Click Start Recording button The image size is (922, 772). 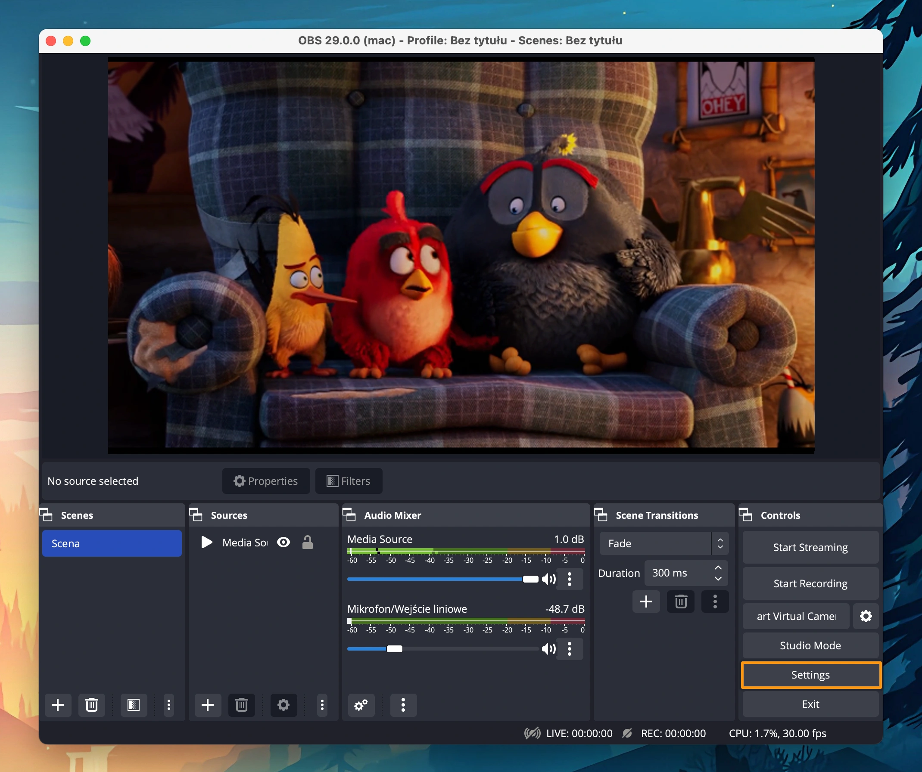pos(810,583)
